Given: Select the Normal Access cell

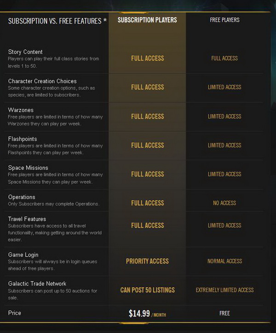Looking at the screenshot, I should 224,261.
